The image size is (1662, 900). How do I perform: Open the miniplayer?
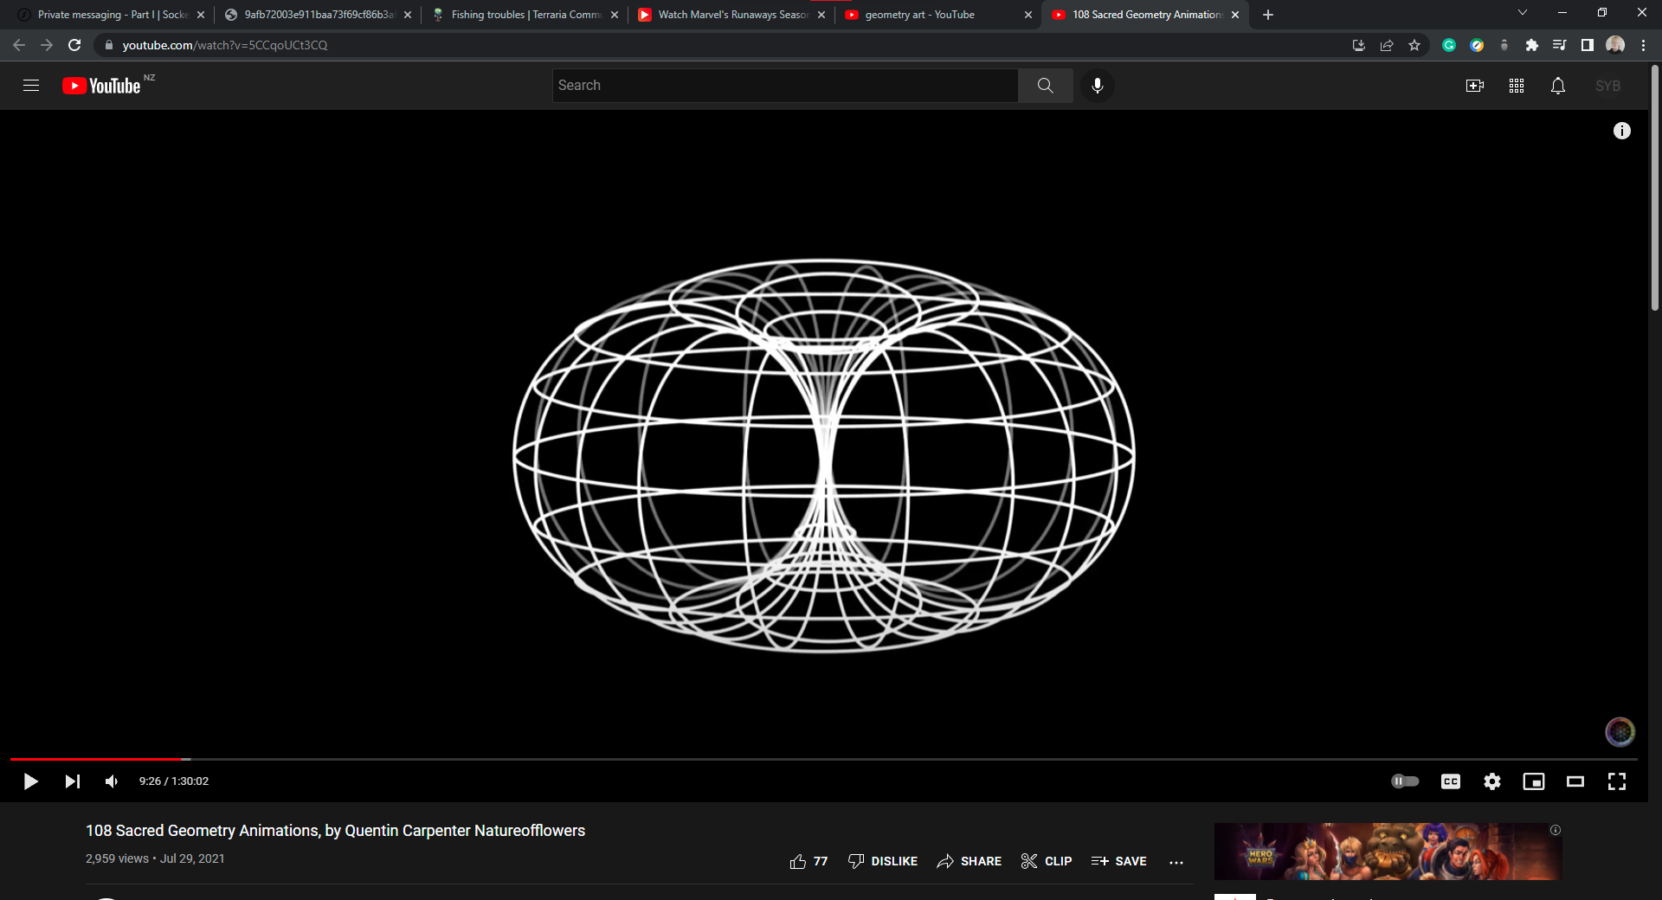1533,781
